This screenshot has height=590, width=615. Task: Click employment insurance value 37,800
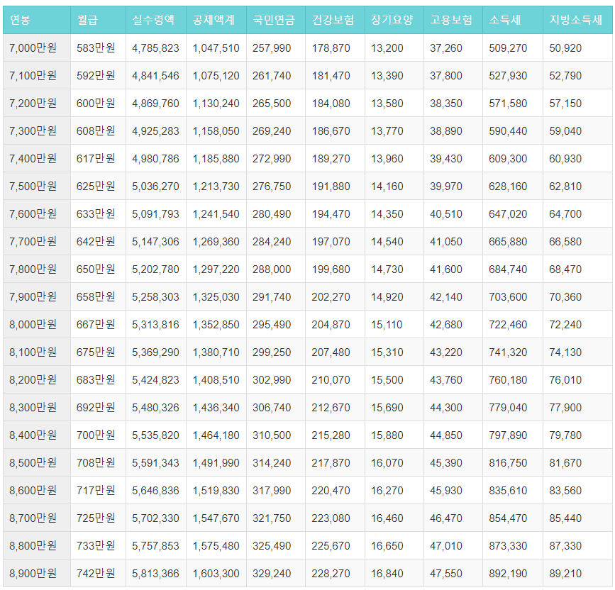pos(445,76)
